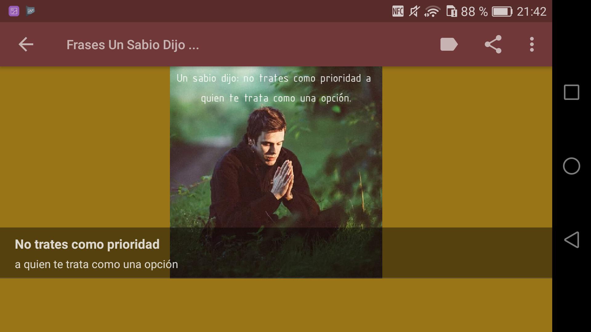
Task: Tap the caption No trates como prioridad
Action: click(87, 244)
